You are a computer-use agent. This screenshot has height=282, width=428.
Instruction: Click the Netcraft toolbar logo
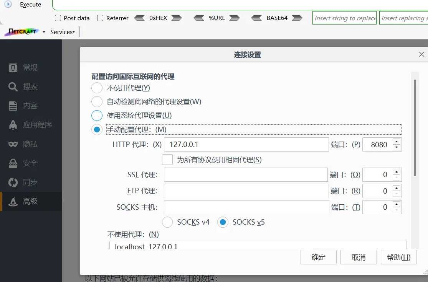(22, 32)
